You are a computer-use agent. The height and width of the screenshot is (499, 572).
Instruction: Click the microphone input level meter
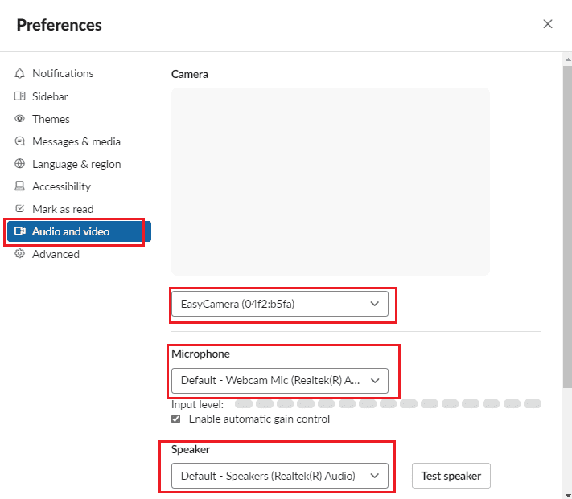pos(388,403)
